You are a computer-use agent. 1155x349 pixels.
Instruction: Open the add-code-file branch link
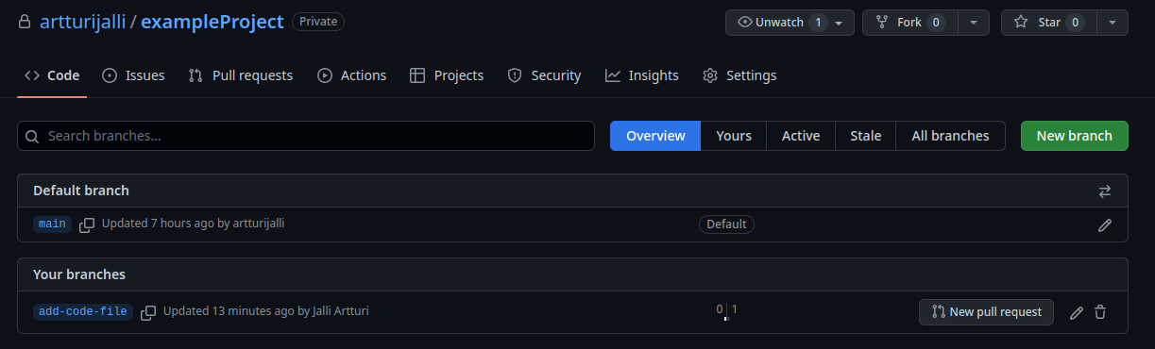pos(83,312)
